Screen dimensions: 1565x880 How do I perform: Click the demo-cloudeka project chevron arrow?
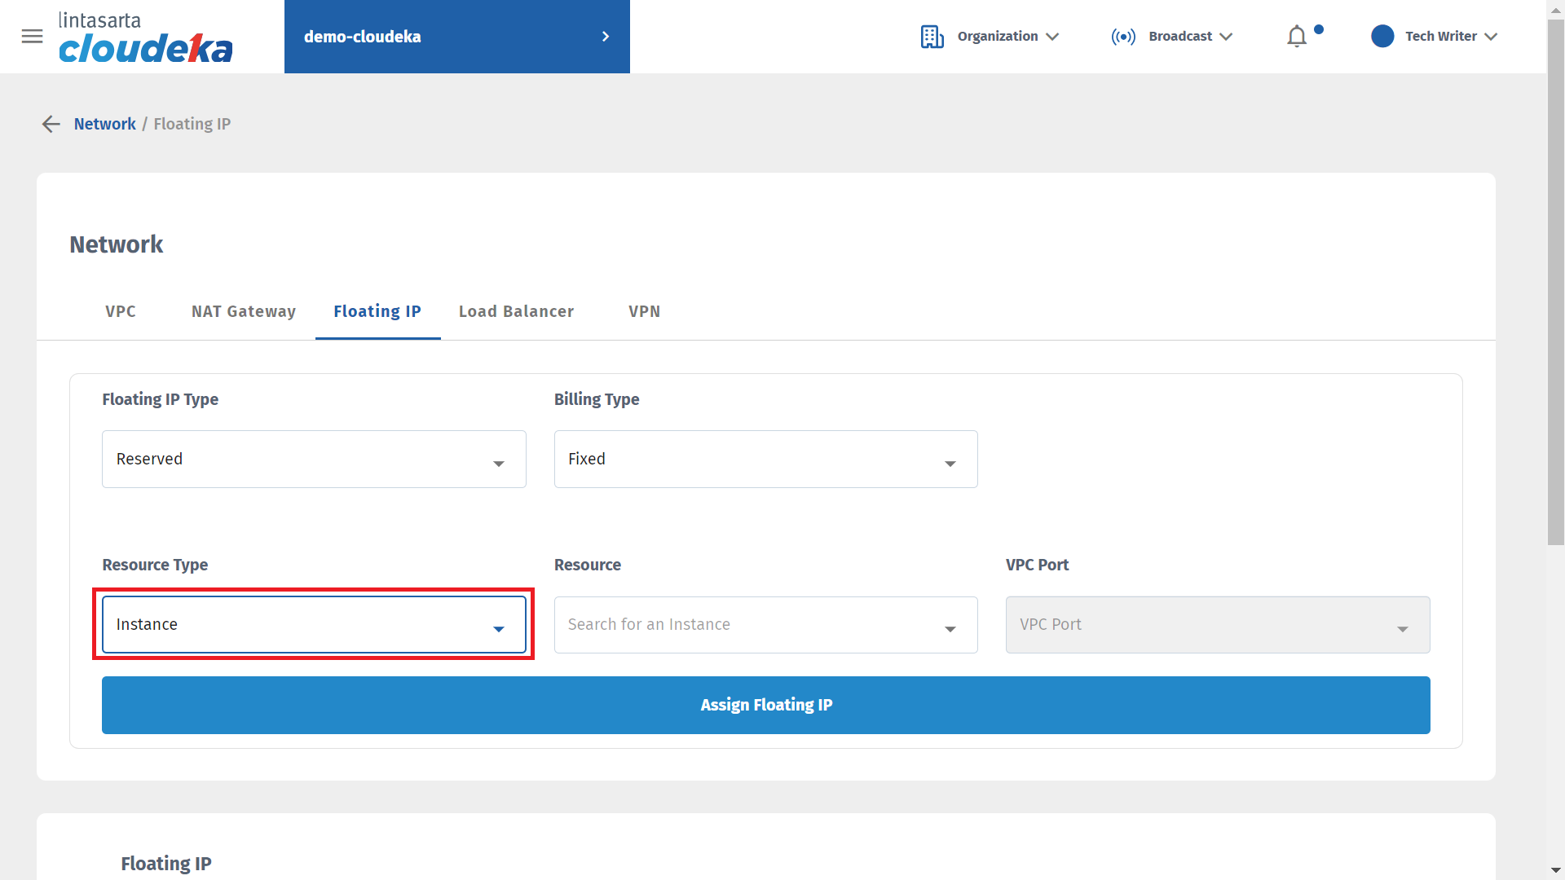(x=605, y=37)
